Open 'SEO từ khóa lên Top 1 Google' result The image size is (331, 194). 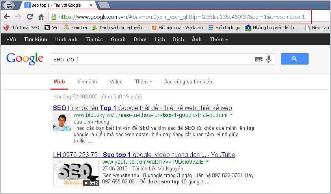coord(143,108)
